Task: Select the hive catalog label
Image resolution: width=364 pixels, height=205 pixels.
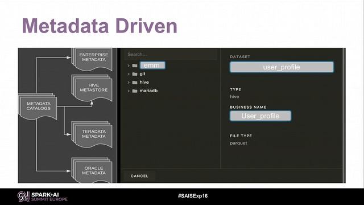Action: tap(144, 82)
